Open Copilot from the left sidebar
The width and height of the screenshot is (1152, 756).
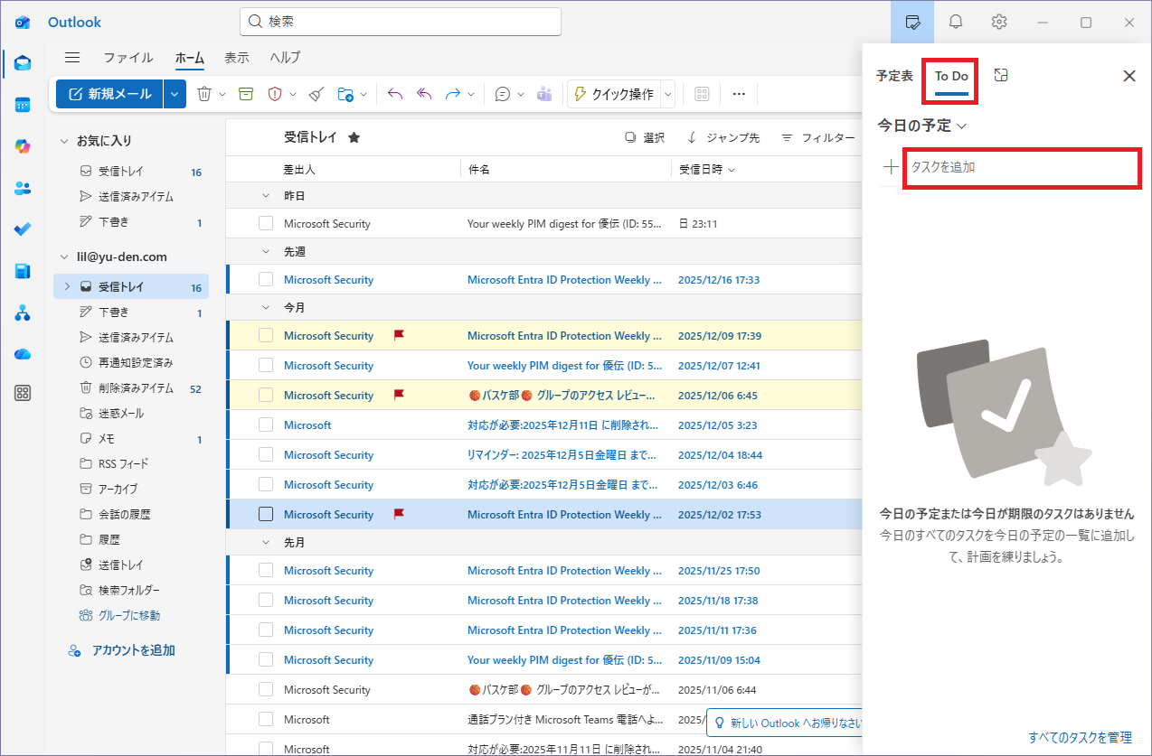(x=24, y=146)
